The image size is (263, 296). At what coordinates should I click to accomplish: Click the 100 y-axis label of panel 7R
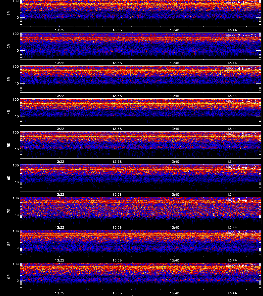point(16,198)
